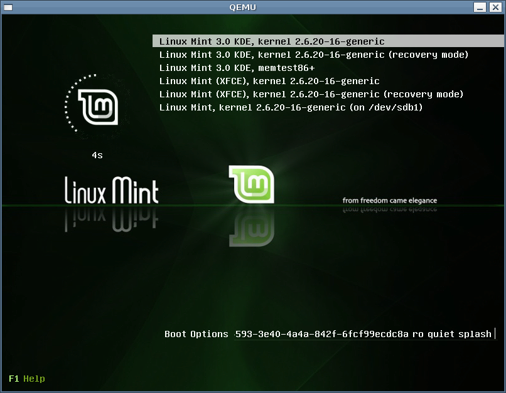Click the QEMU title bar text

(242, 7)
